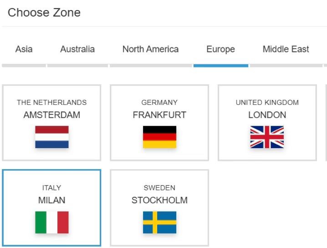Screen dimensions: 327x248
Task: Choose the STOCKHOLM city name
Action: (159, 200)
